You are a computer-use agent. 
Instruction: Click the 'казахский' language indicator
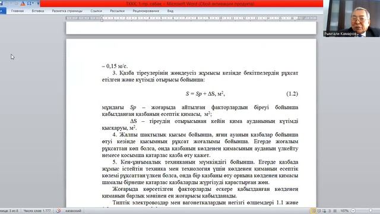(x=73, y=211)
